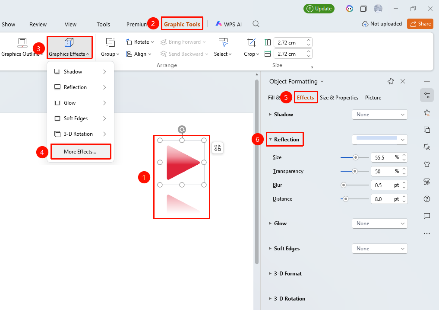Click the sidebar settings sliders icon

click(427, 96)
